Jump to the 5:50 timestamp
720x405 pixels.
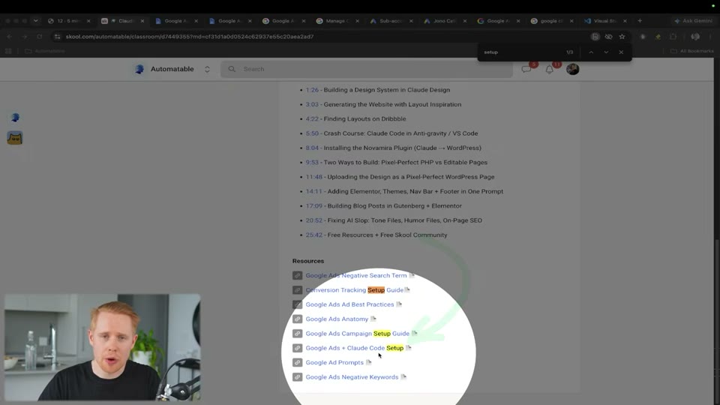pyautogui.click(x=312, y=133)
